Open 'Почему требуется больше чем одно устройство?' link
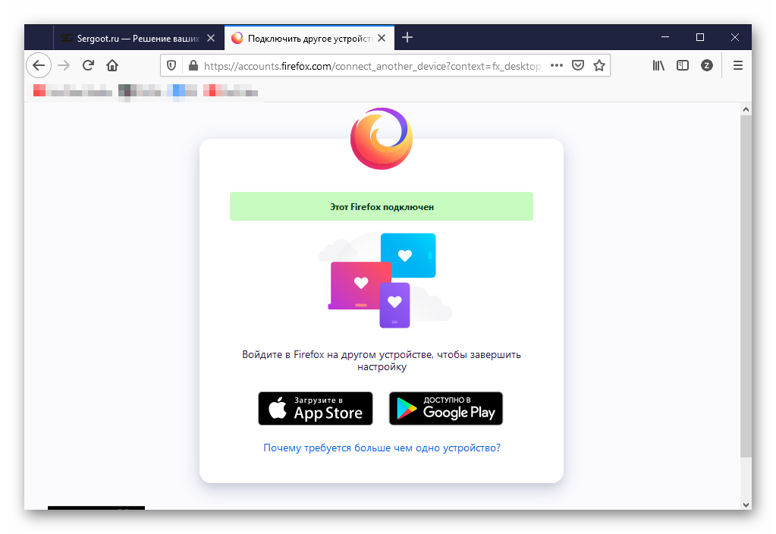Image resolution: width=776 pixels, height=534 pixels. [382, 448]
